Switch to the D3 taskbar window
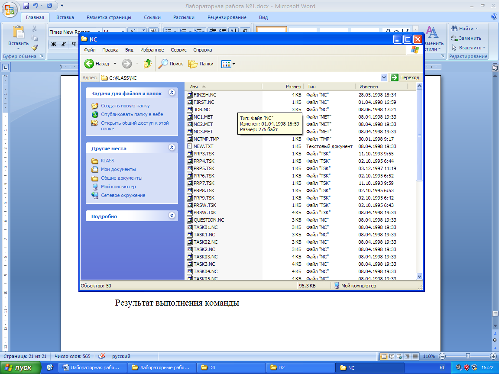The width and height of the screenshot is (499, 374). 231,368
